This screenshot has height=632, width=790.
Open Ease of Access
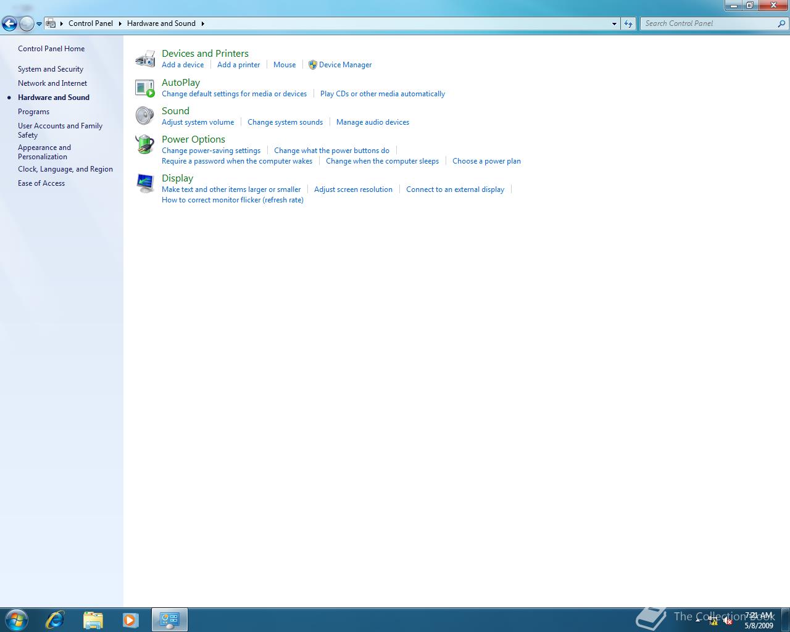click(x=41, y=183)
